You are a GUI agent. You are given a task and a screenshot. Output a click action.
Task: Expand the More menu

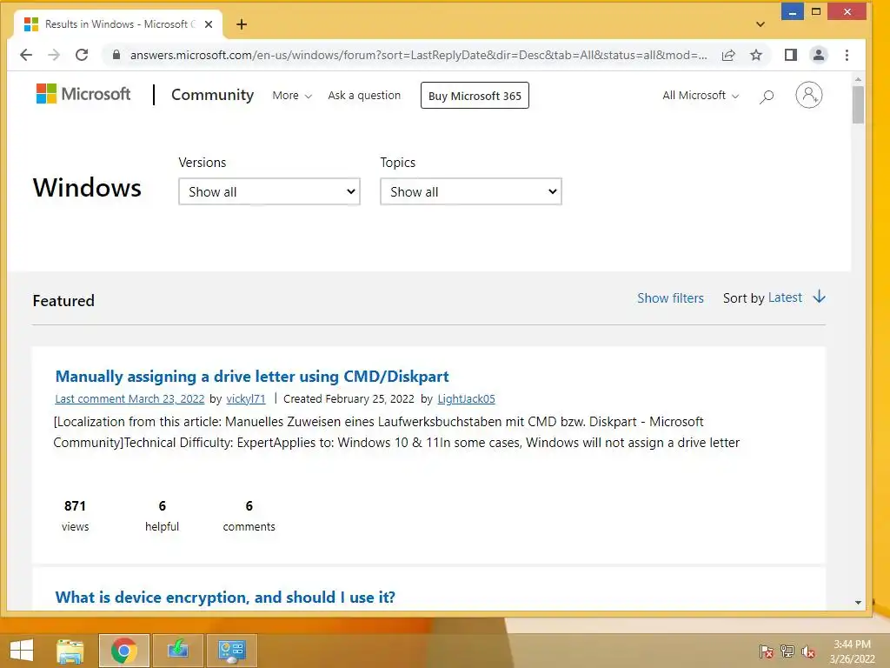pyautogui.click(x=292, y=96)
